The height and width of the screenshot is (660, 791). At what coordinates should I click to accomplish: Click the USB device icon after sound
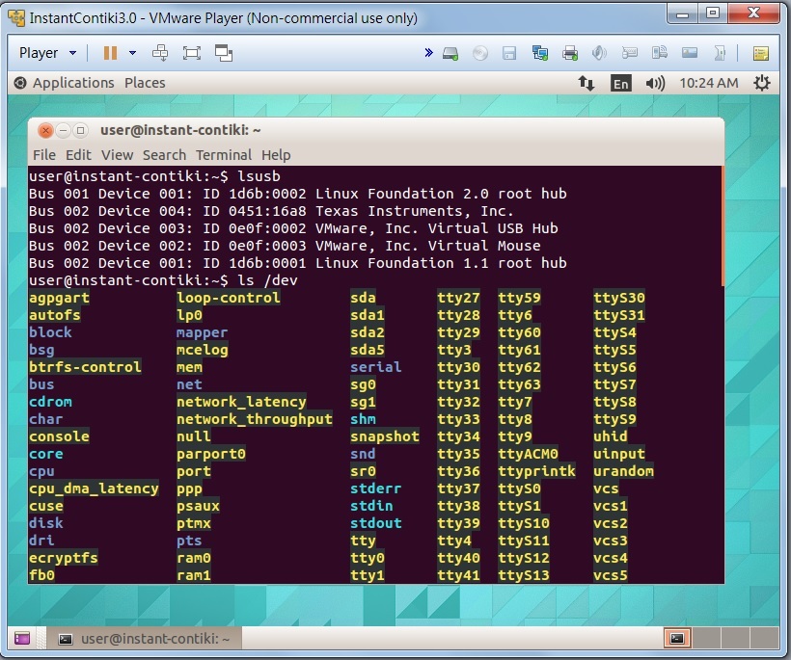click(x=630, y=52)
